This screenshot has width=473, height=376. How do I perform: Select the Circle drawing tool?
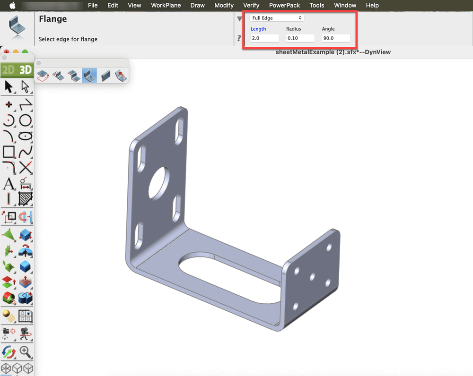click(x=26, y=121)
